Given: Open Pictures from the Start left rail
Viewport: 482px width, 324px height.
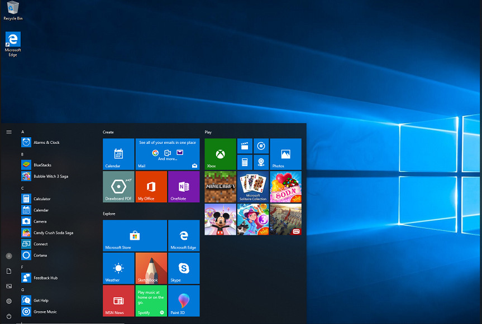Looking at the screenshot, I should (9, 286).
